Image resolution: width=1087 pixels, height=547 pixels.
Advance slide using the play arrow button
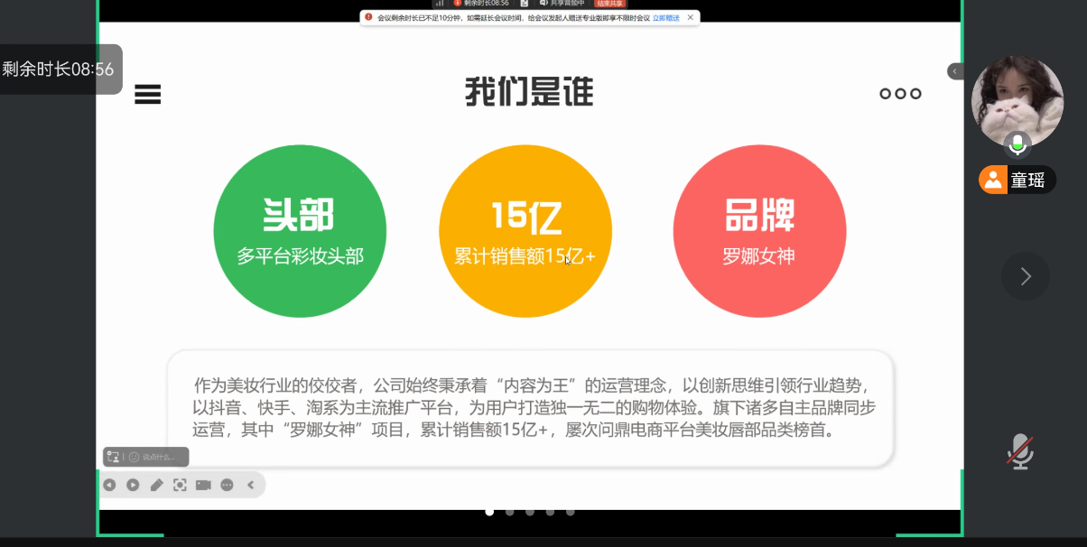133,485
